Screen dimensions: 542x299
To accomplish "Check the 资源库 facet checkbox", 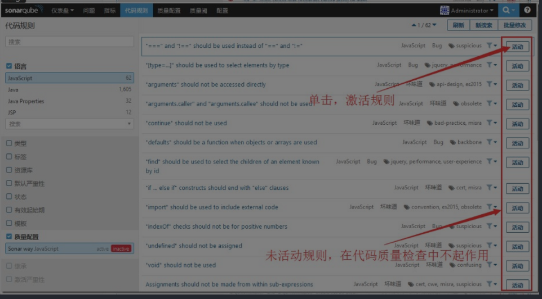I will click(9, 170).
